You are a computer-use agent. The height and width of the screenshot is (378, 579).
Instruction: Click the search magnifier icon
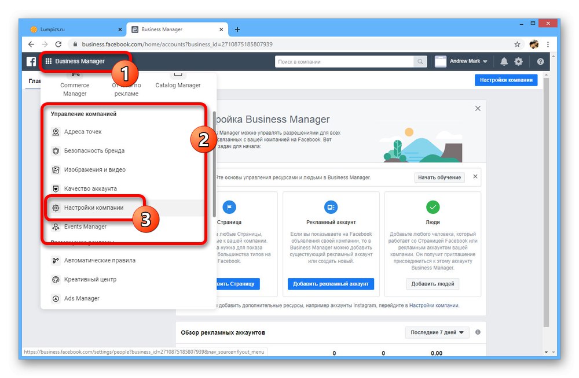point(420,62)
